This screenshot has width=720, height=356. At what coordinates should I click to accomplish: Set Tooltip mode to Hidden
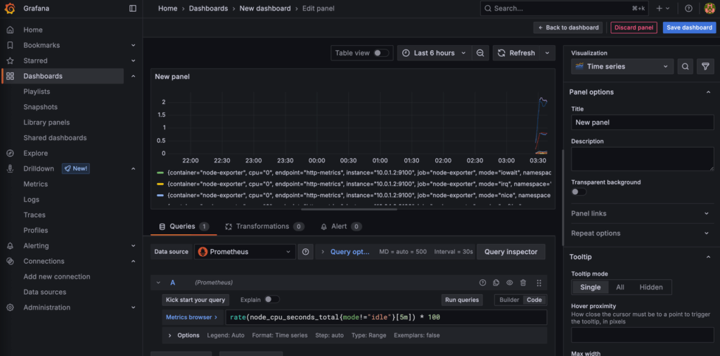click(x=651, y=287)
